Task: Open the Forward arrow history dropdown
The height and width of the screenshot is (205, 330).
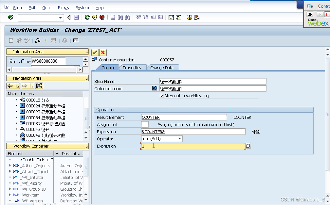Action: (31, 86)
